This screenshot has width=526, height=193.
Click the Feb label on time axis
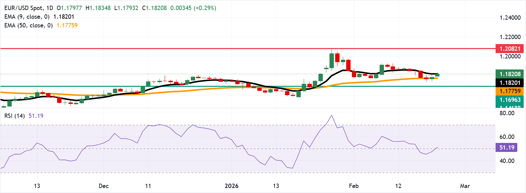tap(354, 186)
